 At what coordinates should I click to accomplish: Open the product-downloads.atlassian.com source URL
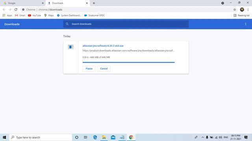point(128,51)
